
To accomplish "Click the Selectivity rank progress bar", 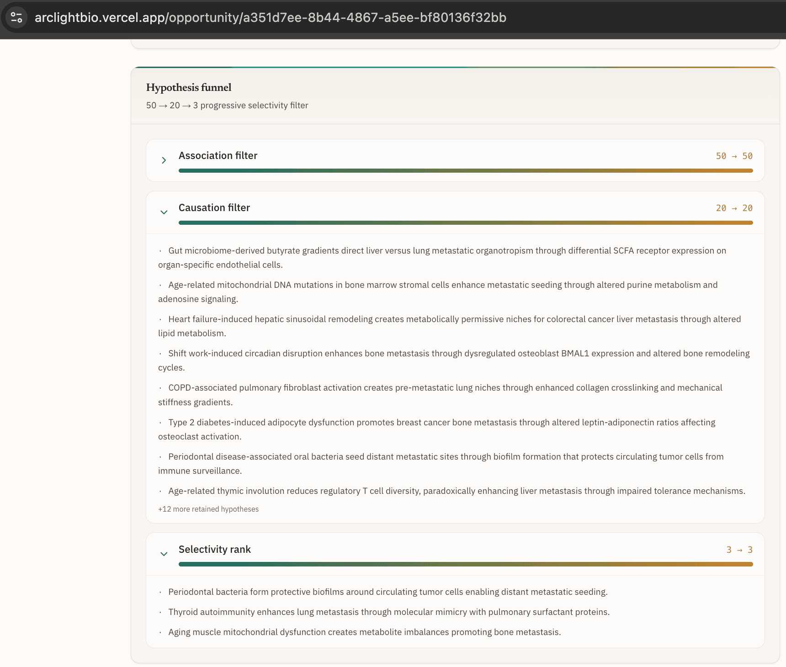I will coord(466,565).
